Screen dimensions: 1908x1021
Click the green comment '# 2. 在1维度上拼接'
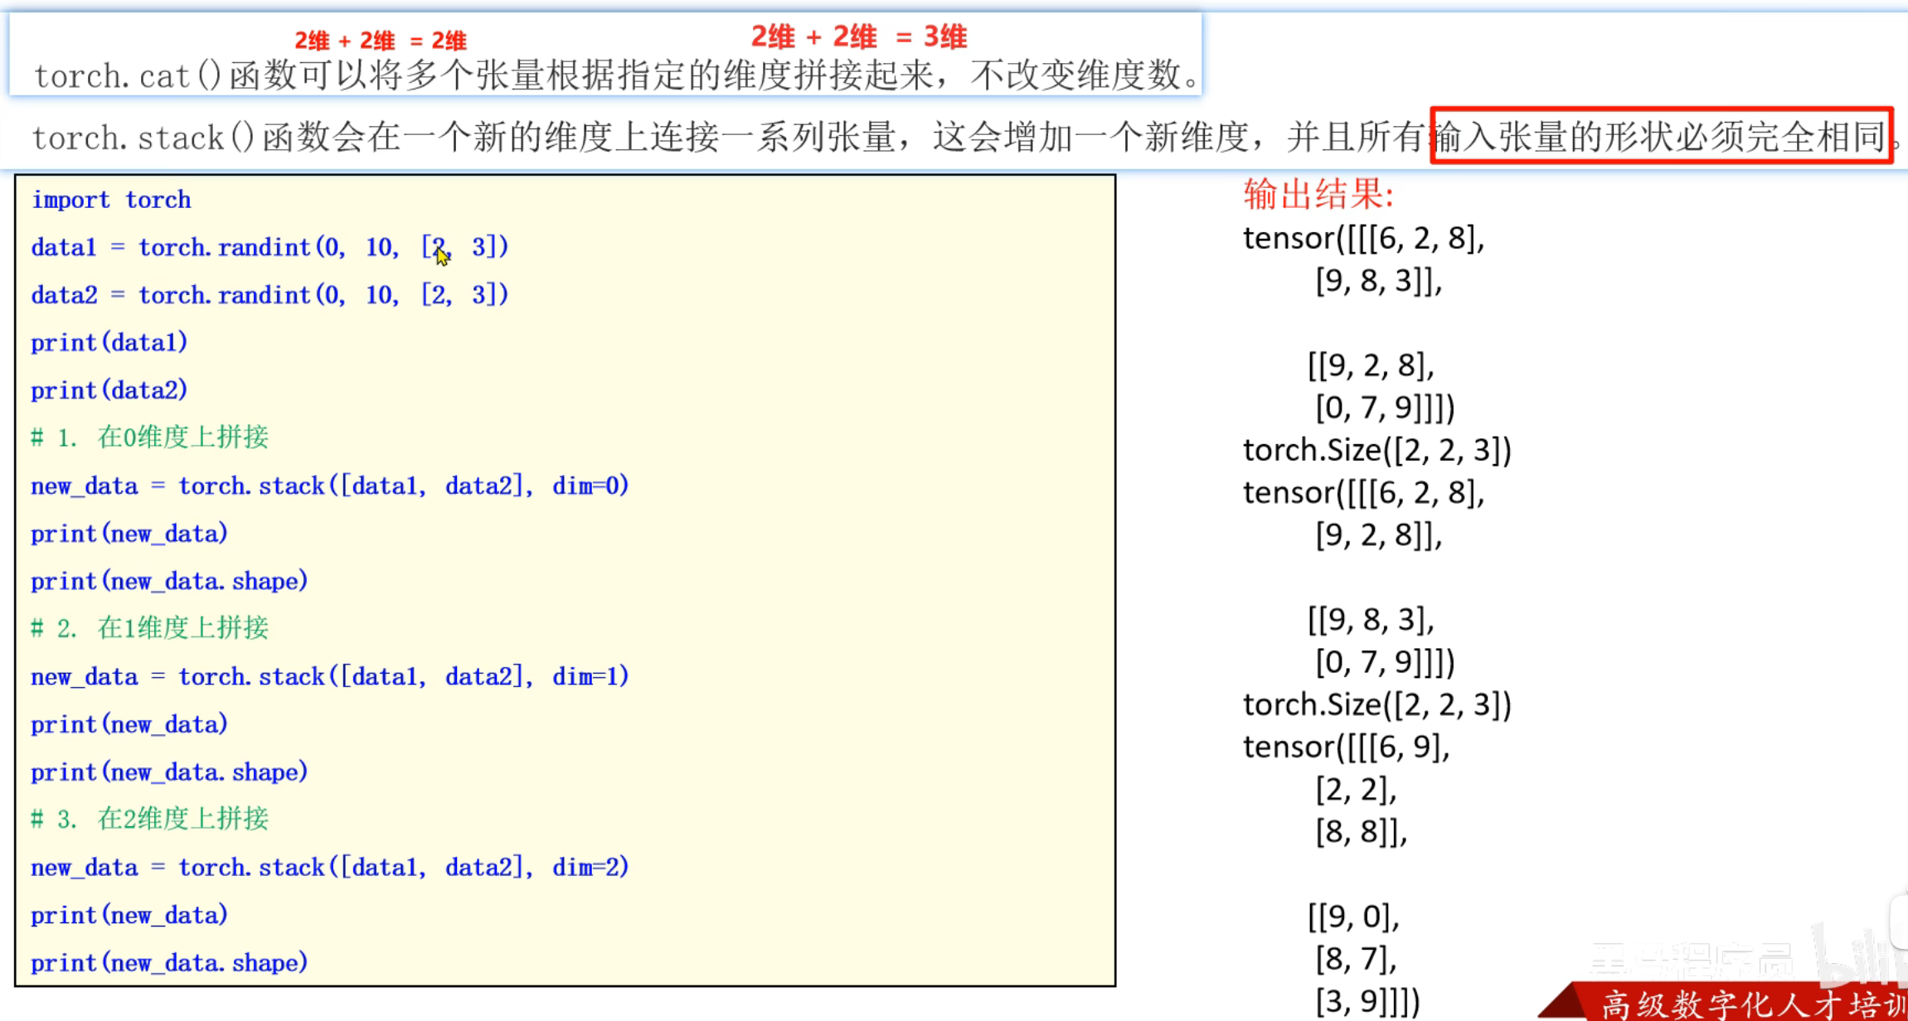click(149, 627)
